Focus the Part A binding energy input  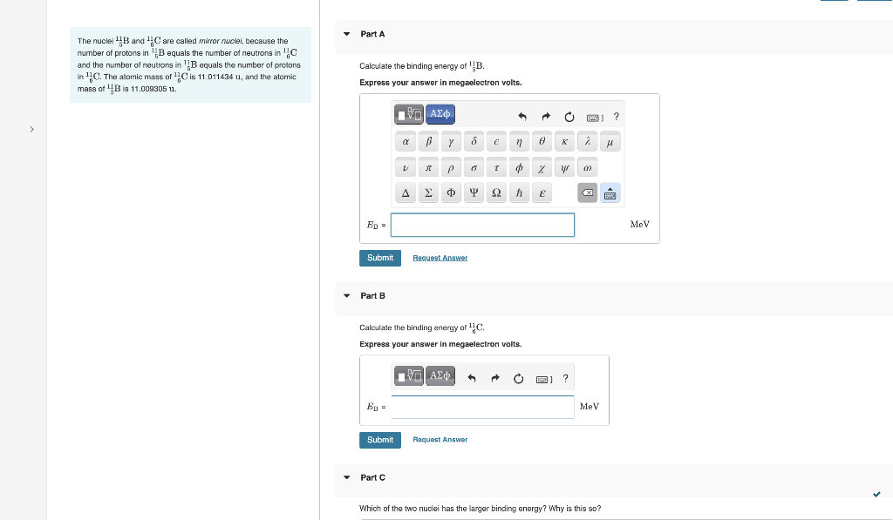tap(482, 226)
